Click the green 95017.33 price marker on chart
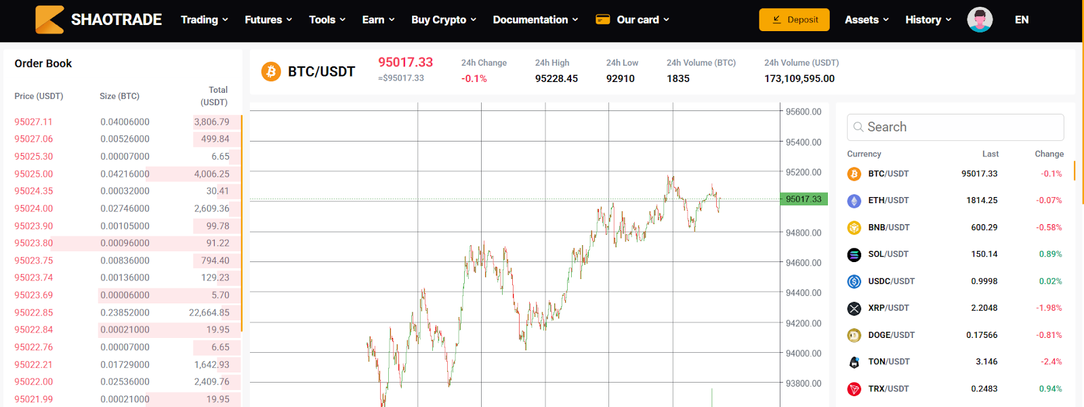 804,199
